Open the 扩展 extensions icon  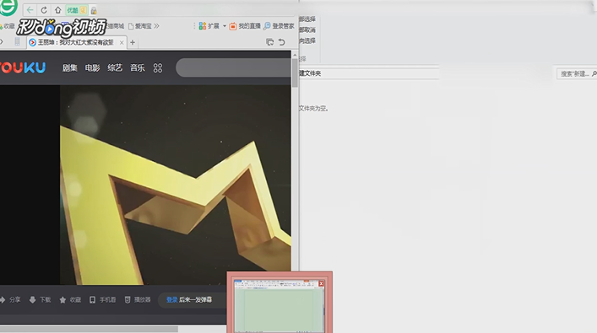point(203,26)
